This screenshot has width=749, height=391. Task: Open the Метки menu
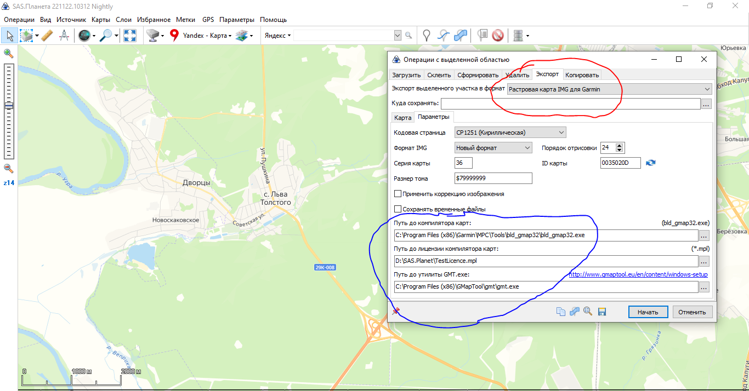186,20
